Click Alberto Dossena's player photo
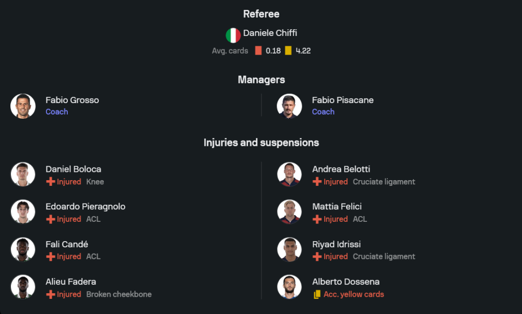 289,287
